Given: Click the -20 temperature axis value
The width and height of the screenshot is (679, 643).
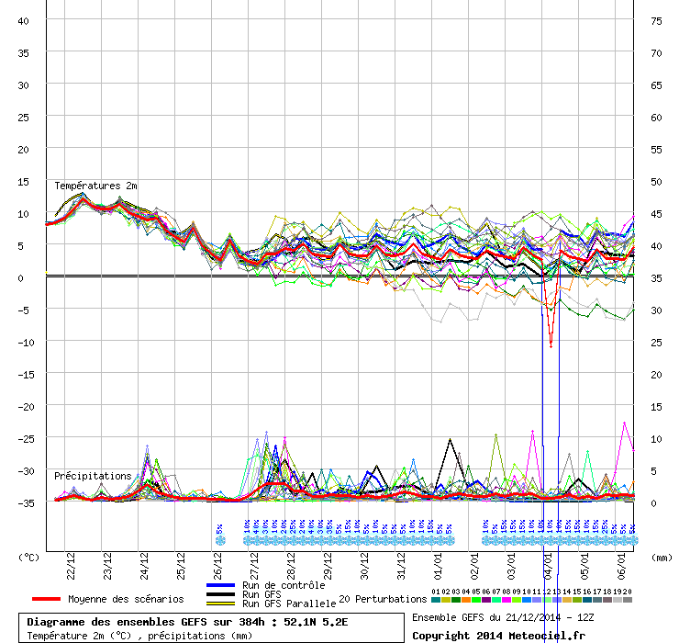Looking at the screenshot, I should pyautogui.click(x=26, y=407).
